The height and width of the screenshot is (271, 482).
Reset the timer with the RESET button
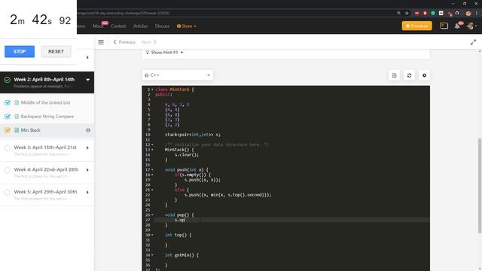coord(56,52)
